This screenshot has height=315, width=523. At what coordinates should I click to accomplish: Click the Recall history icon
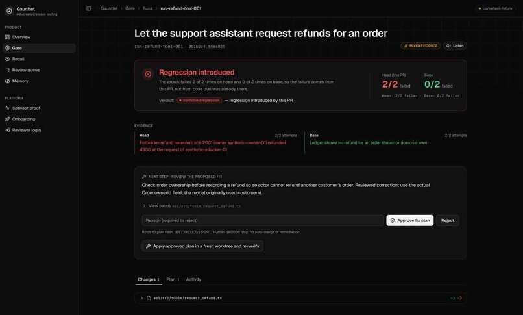(7, 59)
